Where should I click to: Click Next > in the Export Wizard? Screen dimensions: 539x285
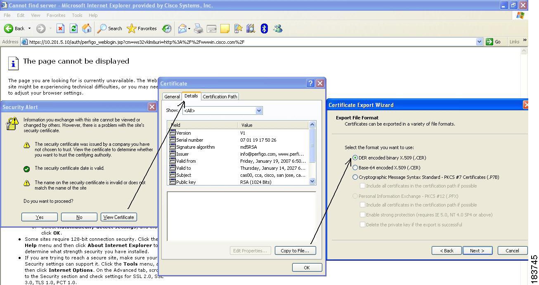tap(477, 251)
